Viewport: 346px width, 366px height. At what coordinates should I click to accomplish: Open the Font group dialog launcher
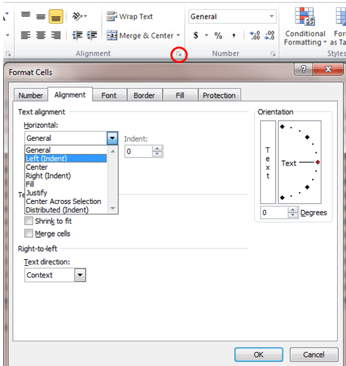click(x=8, y=54)
